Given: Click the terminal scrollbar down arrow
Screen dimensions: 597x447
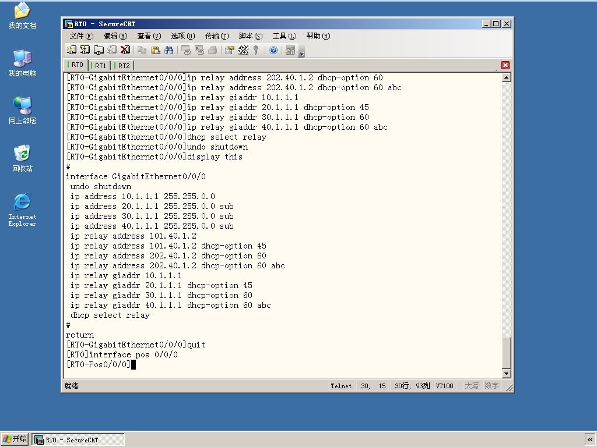Looking at the screenshot, I should (507, 373).
